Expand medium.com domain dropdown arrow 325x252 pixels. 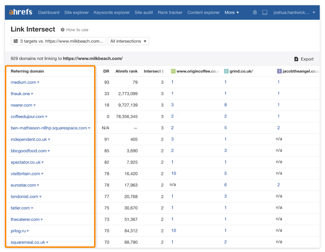click(x=38, y=82)
